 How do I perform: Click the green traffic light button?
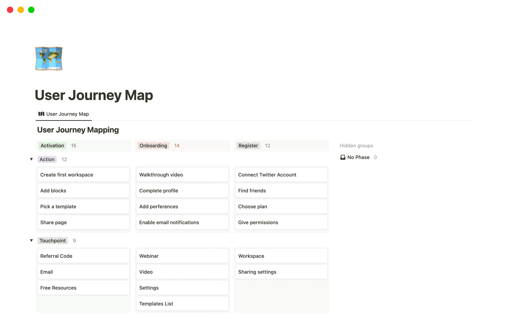pos(31,10)
